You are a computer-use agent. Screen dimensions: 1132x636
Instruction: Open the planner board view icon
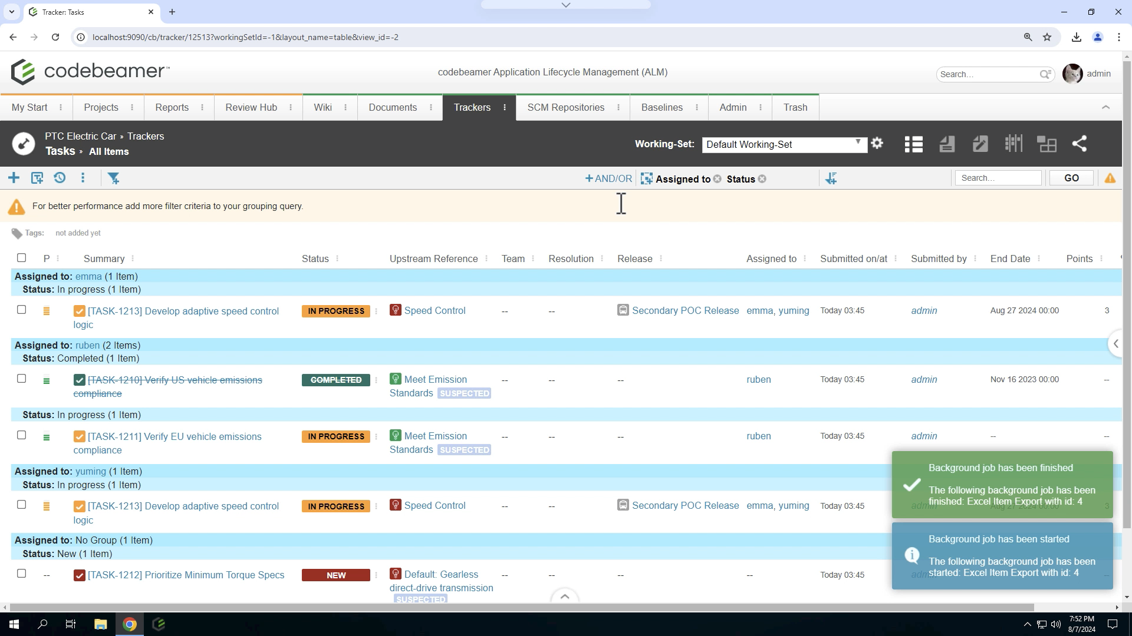point(1013,144)
